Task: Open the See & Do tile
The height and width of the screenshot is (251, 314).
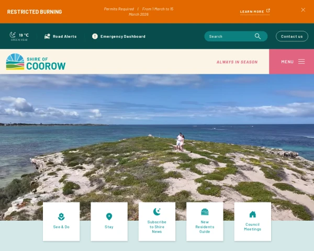Action: [x=61, y=222]
